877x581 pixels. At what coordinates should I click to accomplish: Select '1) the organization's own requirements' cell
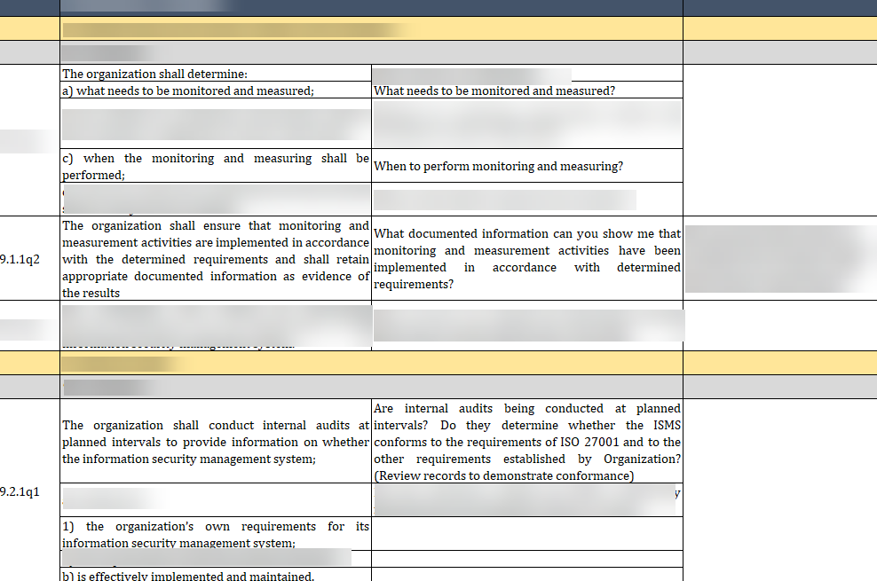215,534
